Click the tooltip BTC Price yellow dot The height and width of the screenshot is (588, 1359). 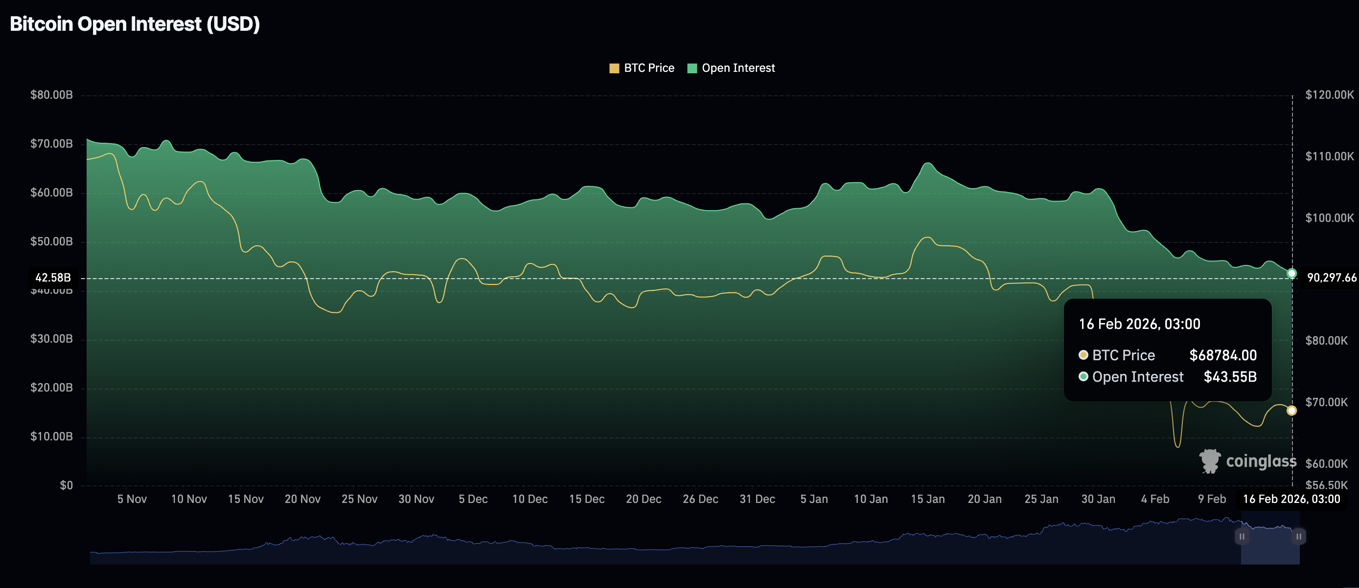coord(1083,355)
